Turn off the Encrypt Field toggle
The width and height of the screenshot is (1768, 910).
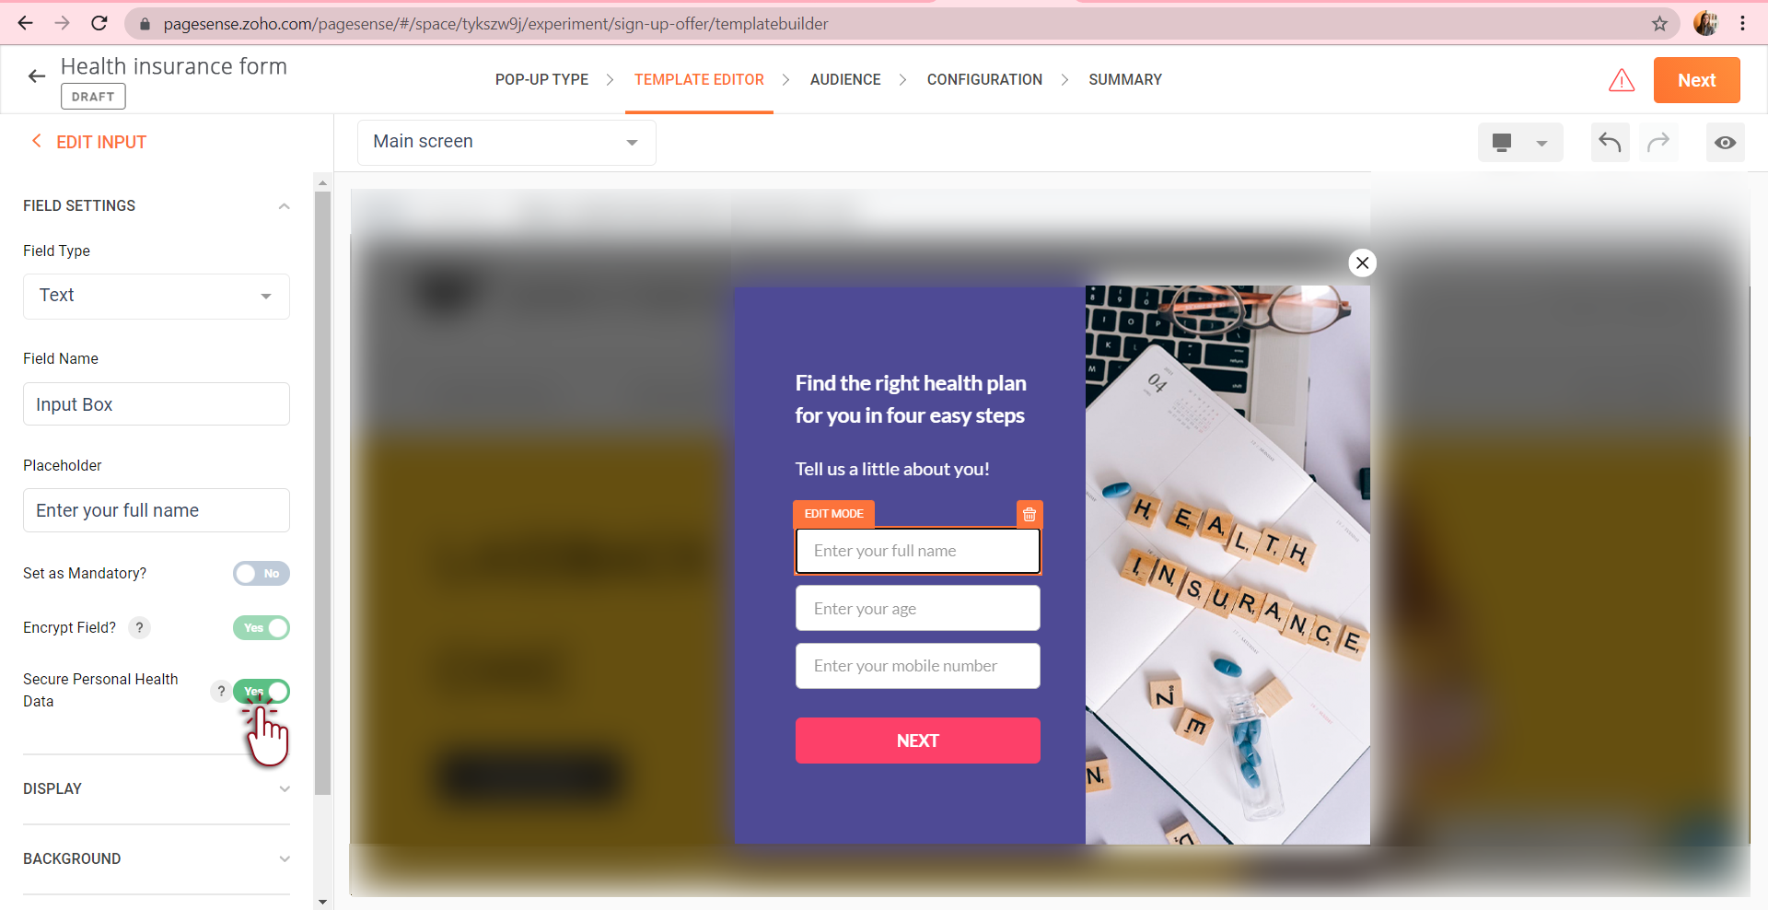262,628
